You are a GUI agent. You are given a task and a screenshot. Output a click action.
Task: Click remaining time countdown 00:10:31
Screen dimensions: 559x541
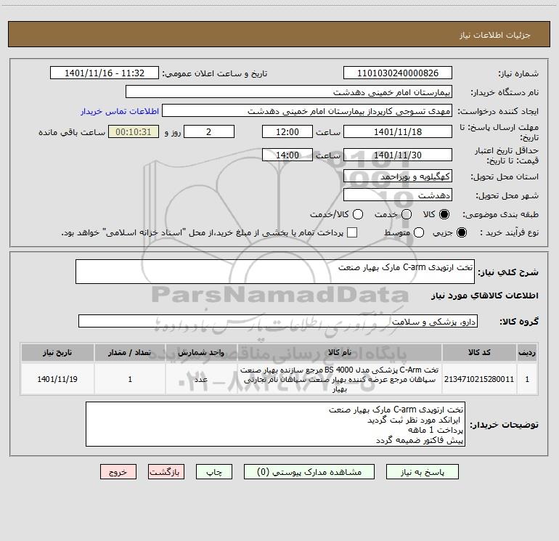pos(134,131)
